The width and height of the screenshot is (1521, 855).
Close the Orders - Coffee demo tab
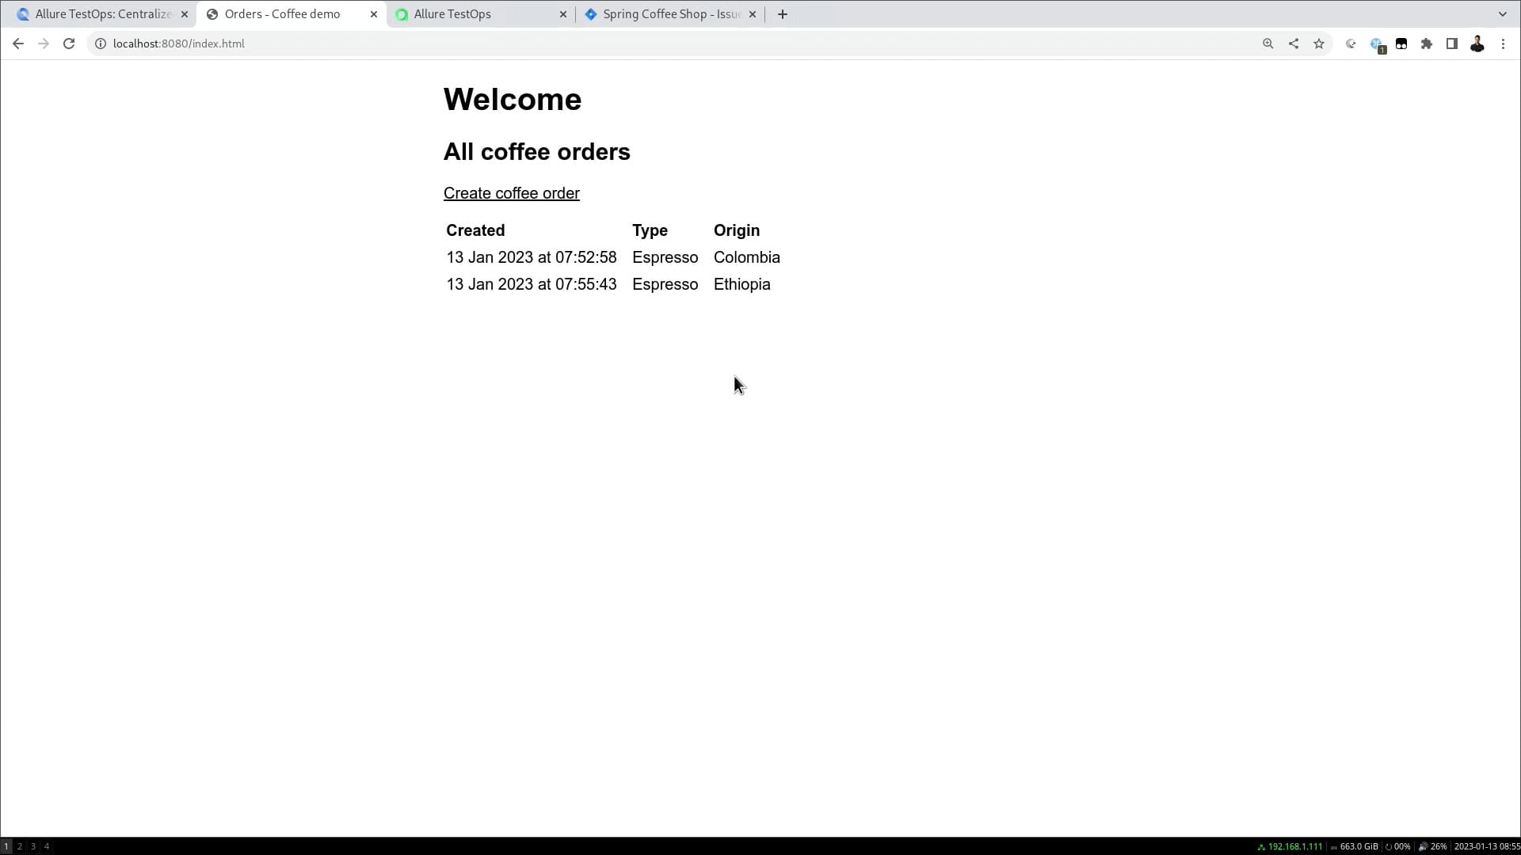[x=374, y=14]
